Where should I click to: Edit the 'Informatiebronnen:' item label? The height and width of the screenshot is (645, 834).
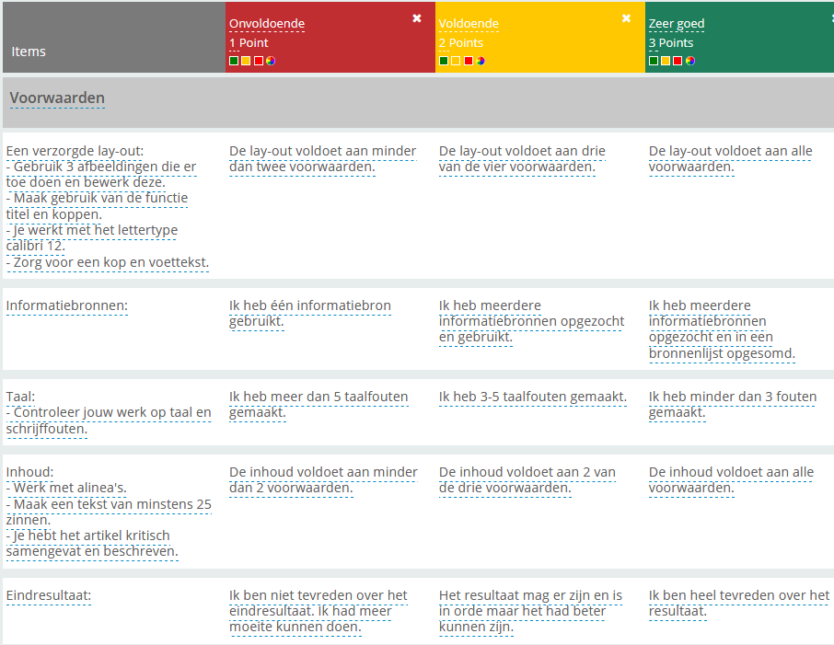pyautogui.click(x=67, y=305)
